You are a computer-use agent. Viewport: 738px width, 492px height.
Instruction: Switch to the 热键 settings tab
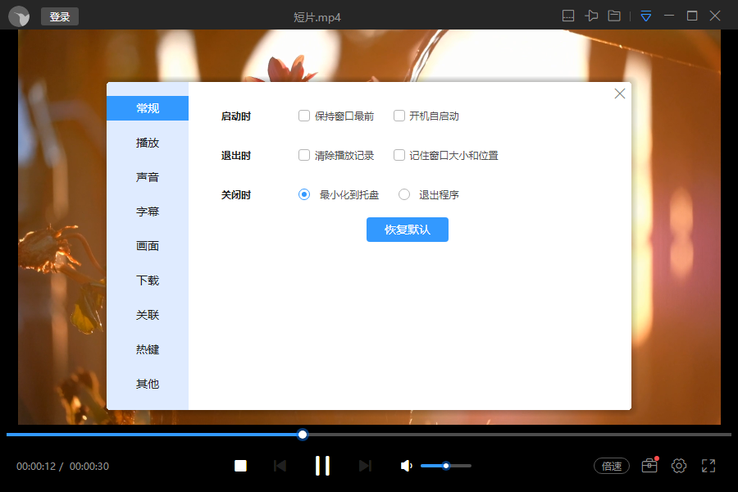[147, 348]
